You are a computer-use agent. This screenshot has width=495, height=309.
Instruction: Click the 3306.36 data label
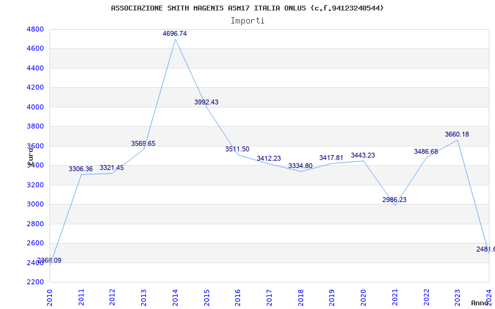pos(81,169)
